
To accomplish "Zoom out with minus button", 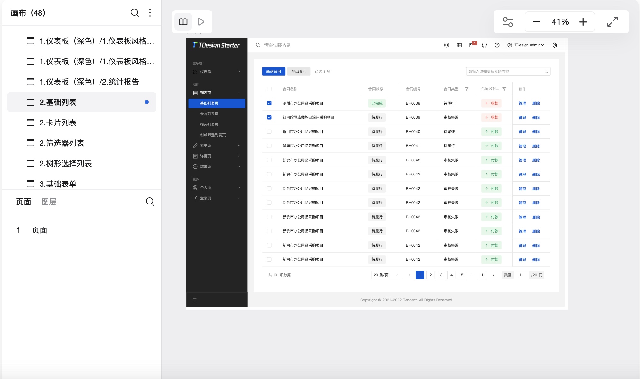I will click(x=537, y=22).
